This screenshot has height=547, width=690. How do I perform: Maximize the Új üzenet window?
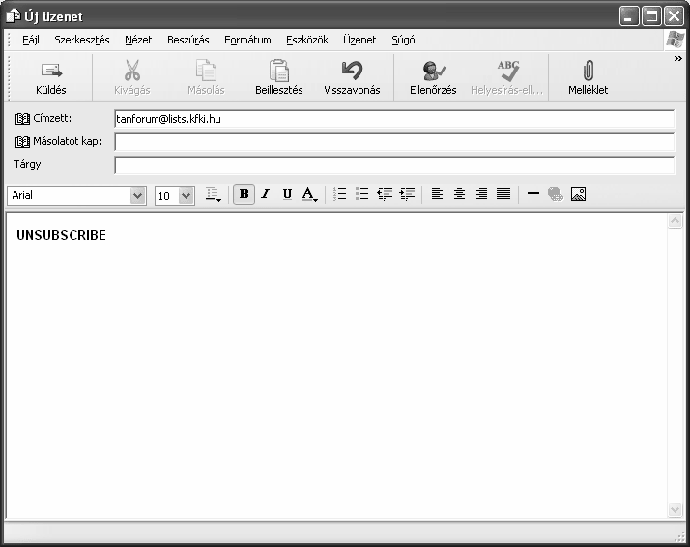[651, 16]
